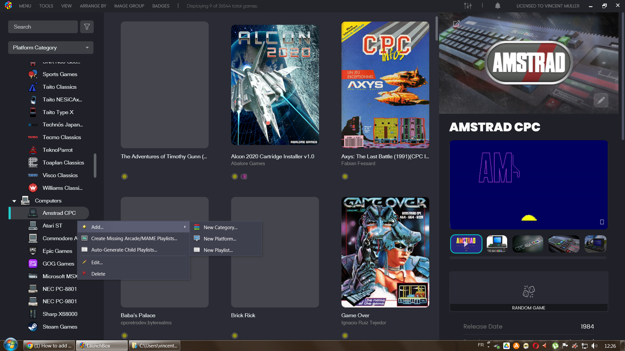Select the CPC 464 computer thumbnail
The height and width of the screenshot is (351, 625).
(497, 244)
